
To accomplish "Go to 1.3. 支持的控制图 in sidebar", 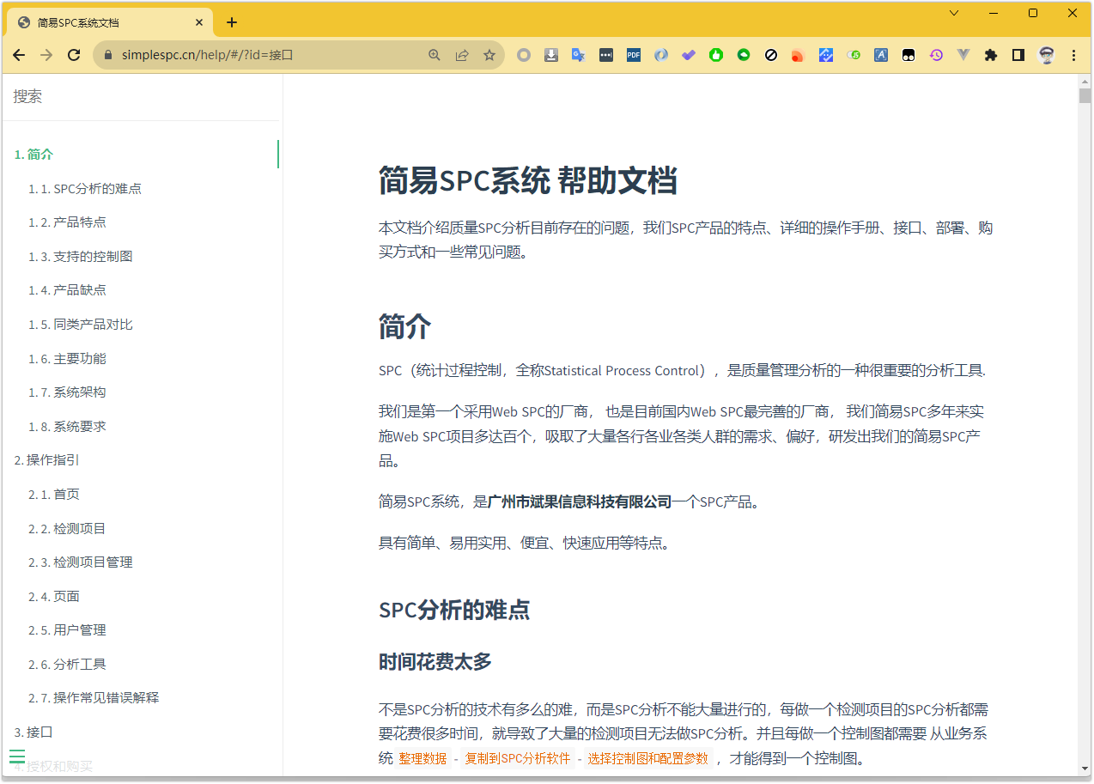I will point(80,257).
